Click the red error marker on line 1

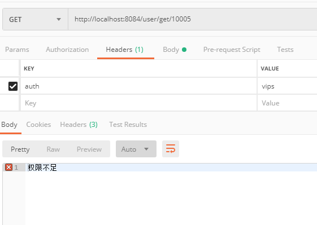point(8,167)
